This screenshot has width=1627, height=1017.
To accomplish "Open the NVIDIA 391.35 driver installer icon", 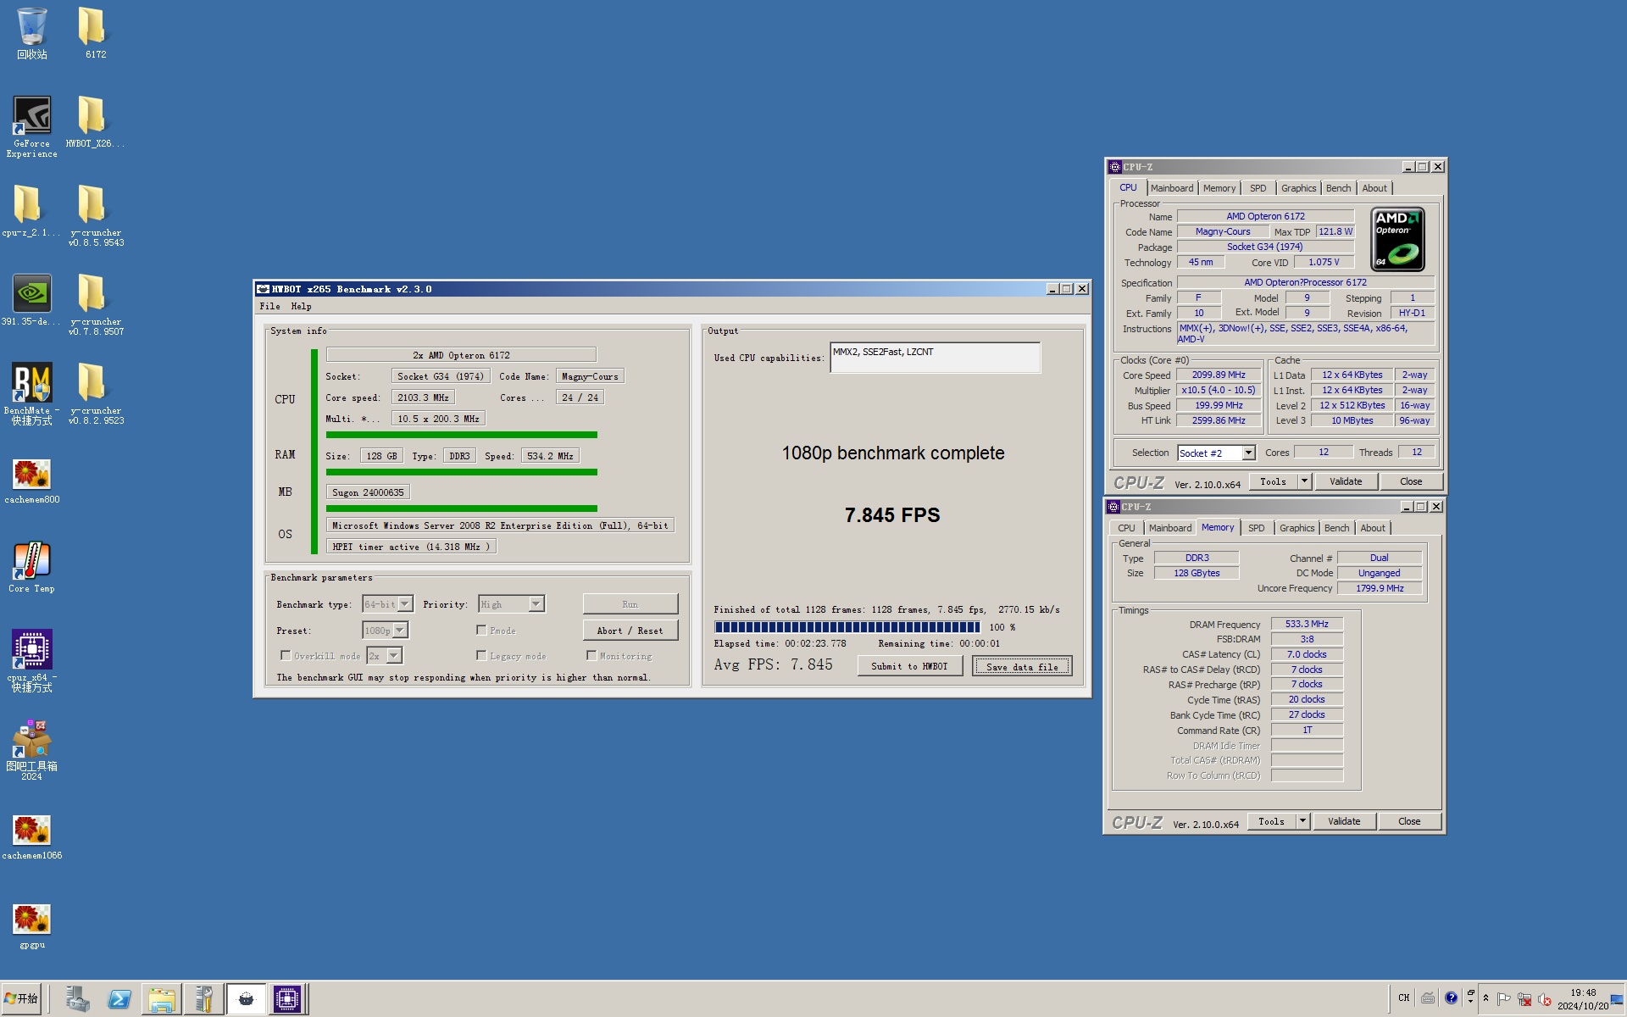I will click(x=31, y=301).
